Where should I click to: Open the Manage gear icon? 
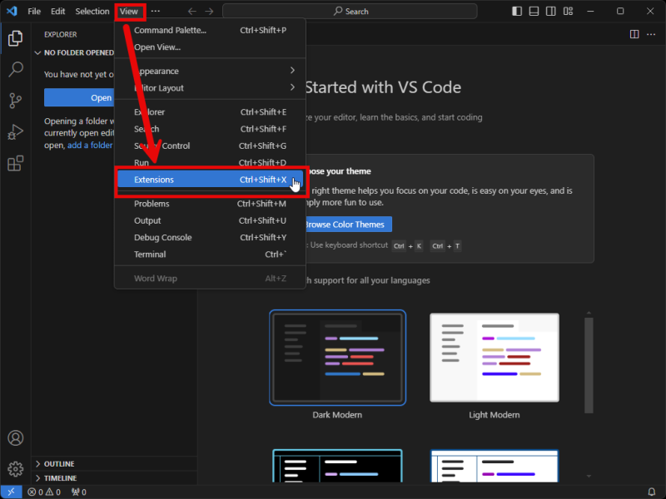click(x=15, y=469)
